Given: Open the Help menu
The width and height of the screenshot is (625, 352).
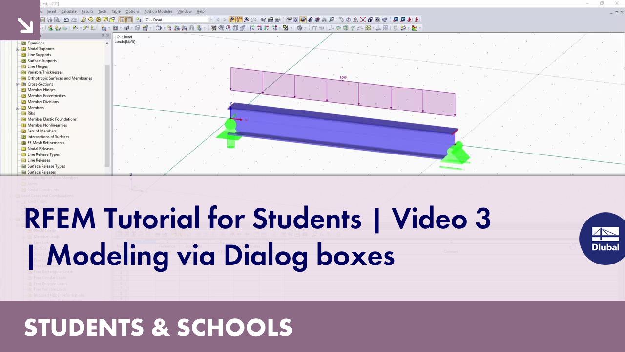Looking at the screenshot, I should point(200,11).
